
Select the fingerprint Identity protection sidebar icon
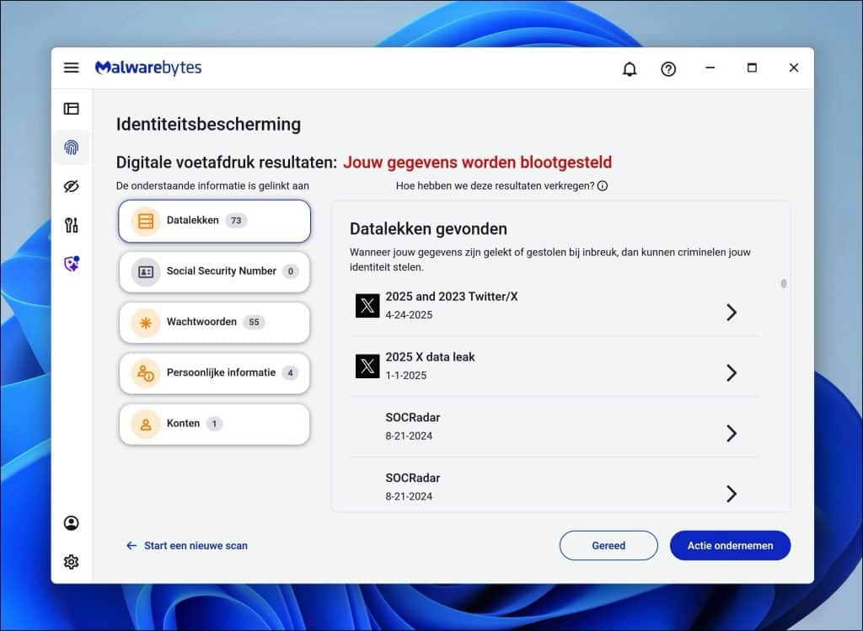pos(71,147)
